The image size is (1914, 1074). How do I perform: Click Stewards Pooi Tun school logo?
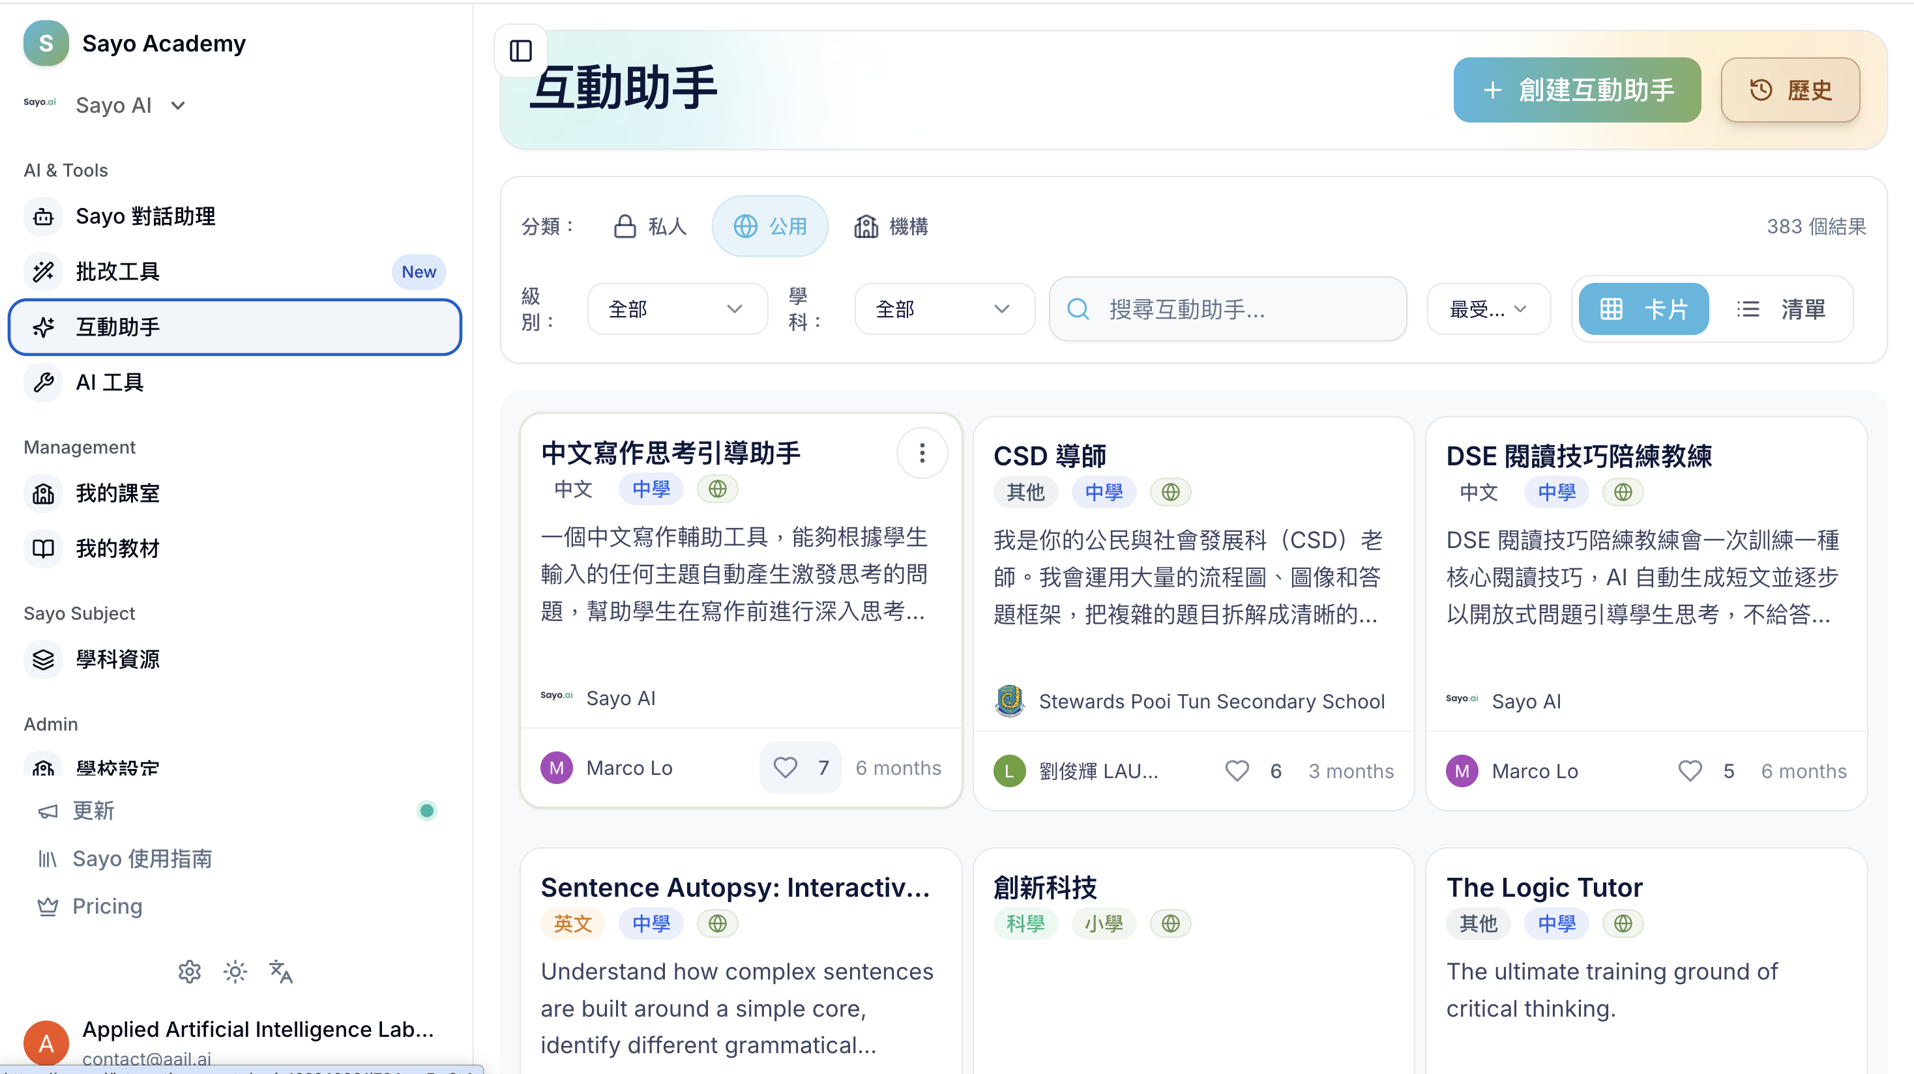point(1009,701)
